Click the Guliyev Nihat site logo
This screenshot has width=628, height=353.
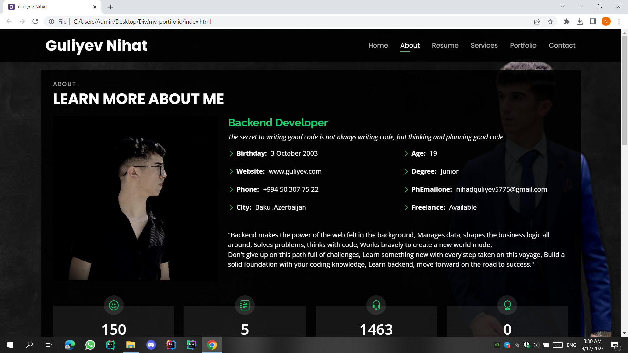click(x=96, y=45)
